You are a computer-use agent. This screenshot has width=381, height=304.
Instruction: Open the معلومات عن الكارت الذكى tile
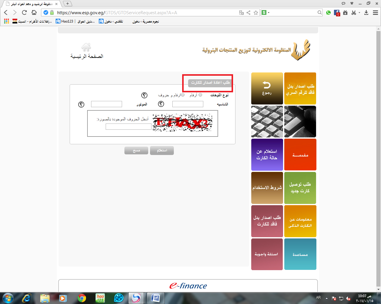click(x=300, y=221)
